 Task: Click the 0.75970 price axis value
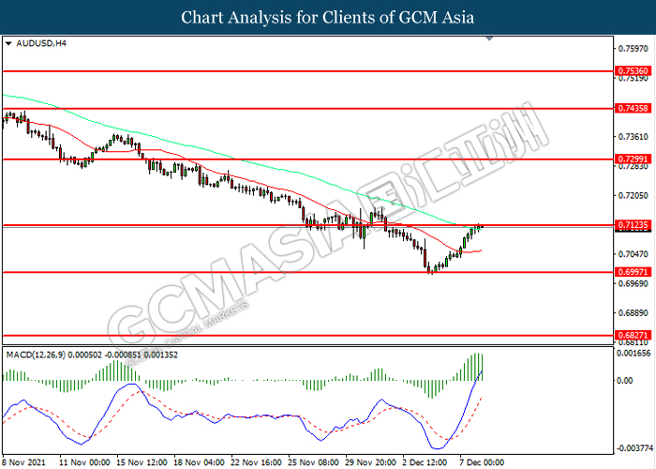[633, 49]
